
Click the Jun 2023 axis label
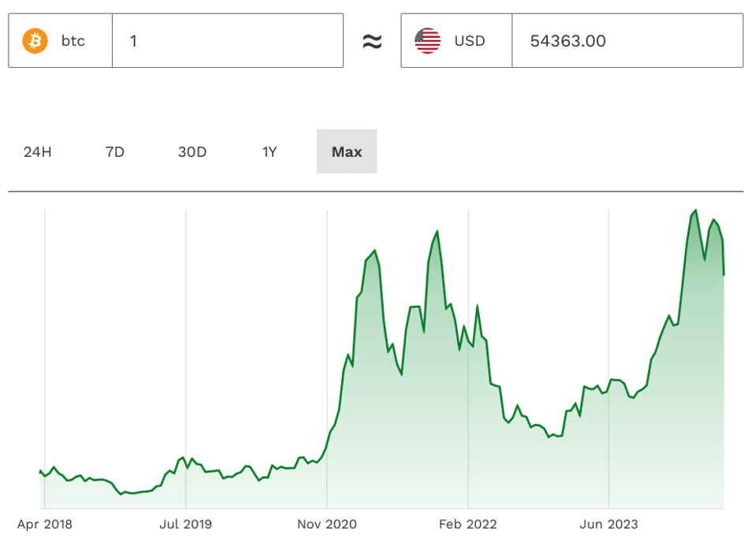click(609, 524)
